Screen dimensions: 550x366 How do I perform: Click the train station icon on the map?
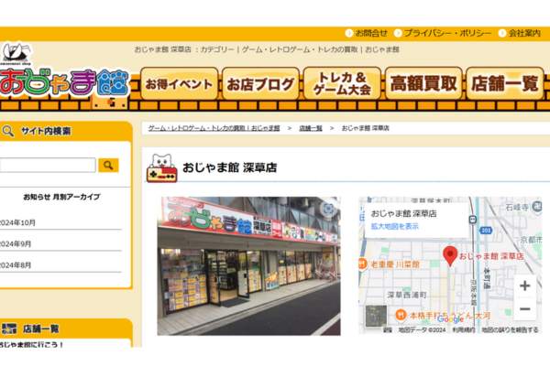click(x=472, y=220)
